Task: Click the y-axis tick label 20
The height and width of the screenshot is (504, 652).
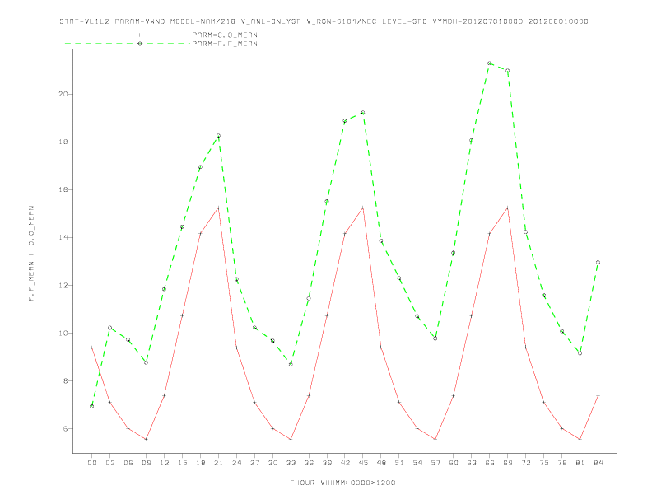Action: [x=63, y=94]
